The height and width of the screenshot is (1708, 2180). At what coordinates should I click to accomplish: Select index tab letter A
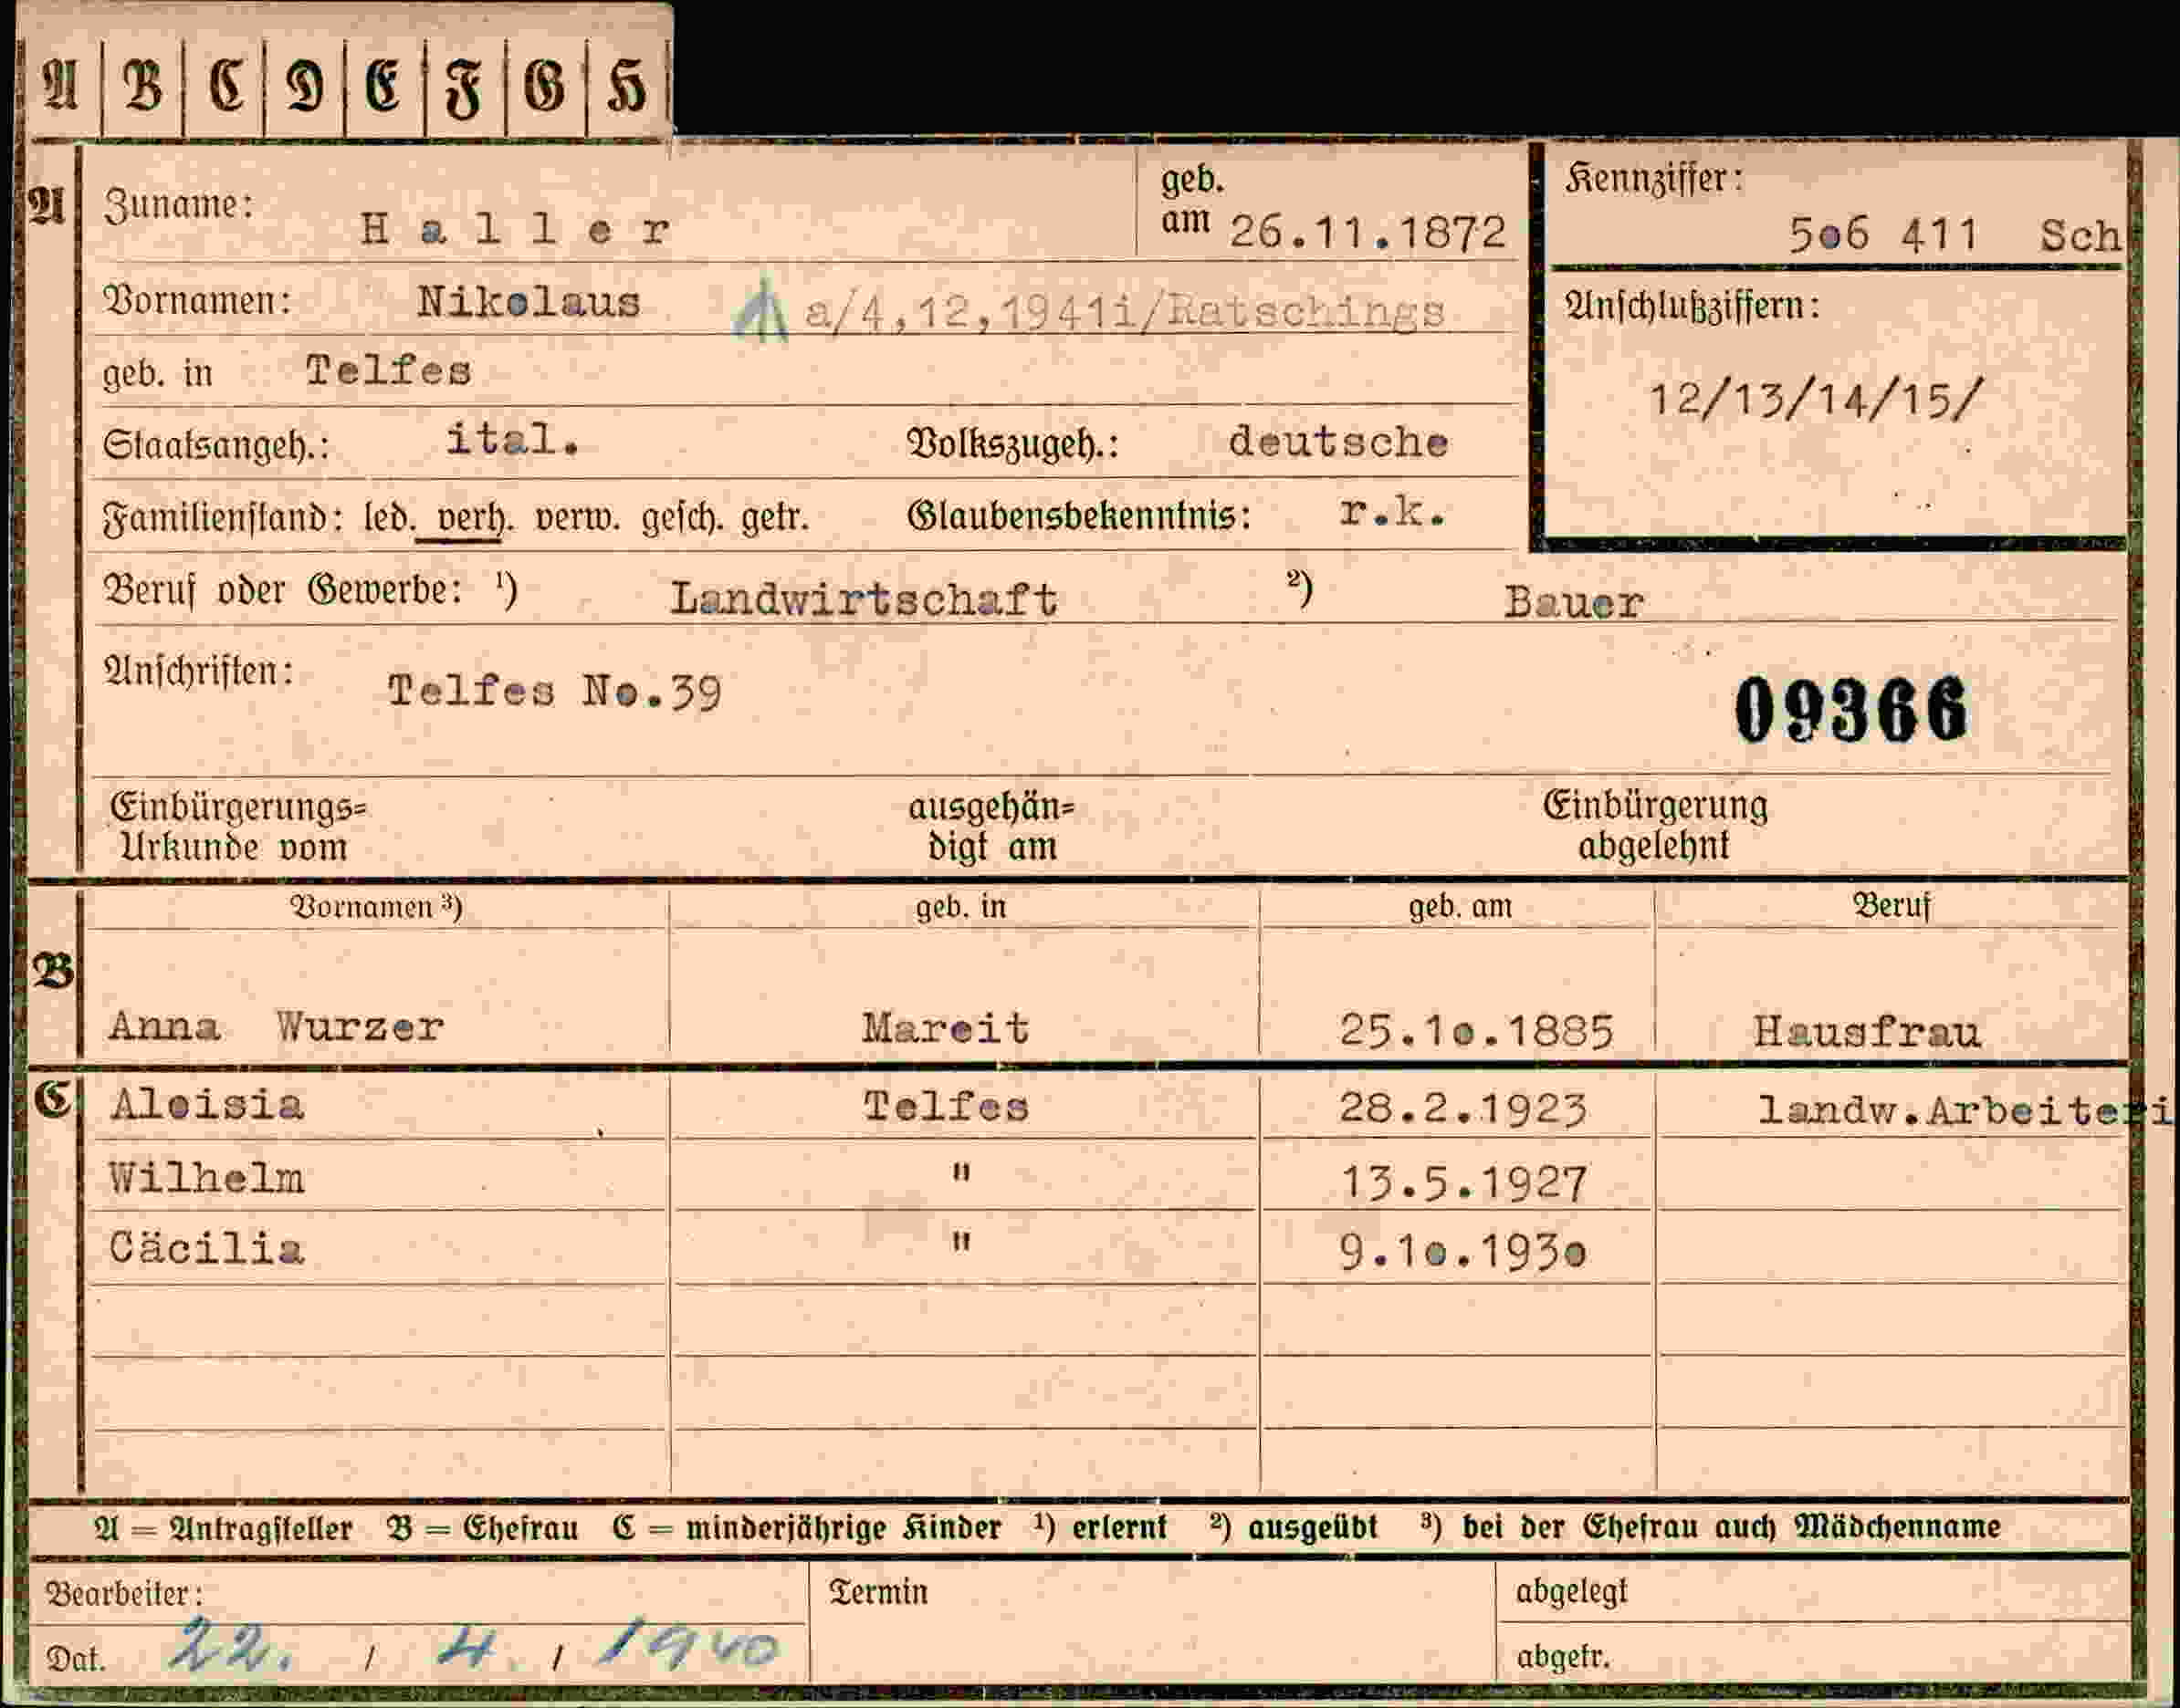coord(60,85)
